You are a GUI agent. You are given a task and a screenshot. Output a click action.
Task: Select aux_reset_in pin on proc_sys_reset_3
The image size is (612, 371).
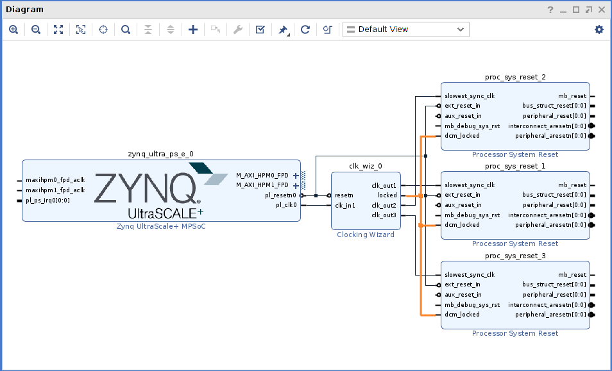click(463, 295)
